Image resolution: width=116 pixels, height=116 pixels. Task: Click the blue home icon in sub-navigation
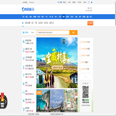23,23
